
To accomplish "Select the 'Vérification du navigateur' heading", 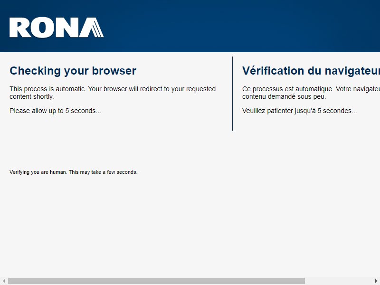I will click(x=311, y=71).
